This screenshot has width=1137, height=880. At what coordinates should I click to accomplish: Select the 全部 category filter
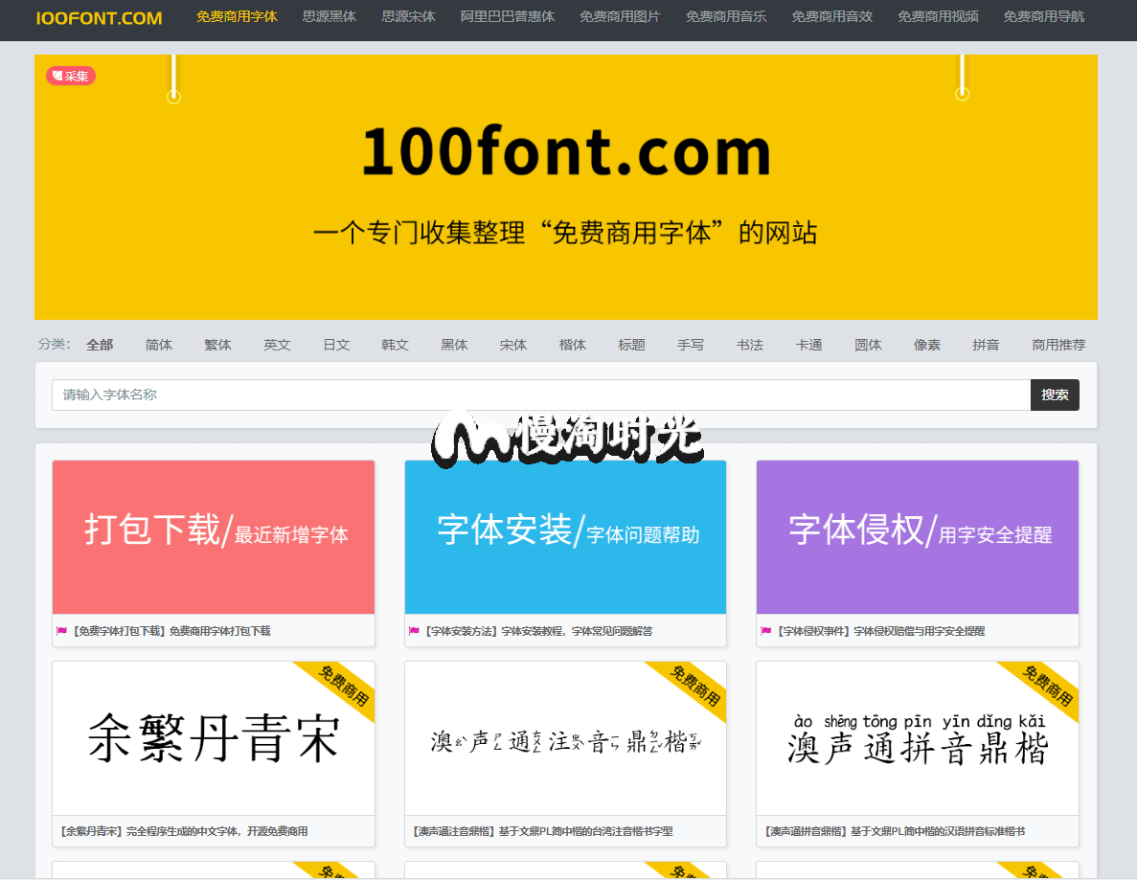pyautogui.click(x=100, y=345)
